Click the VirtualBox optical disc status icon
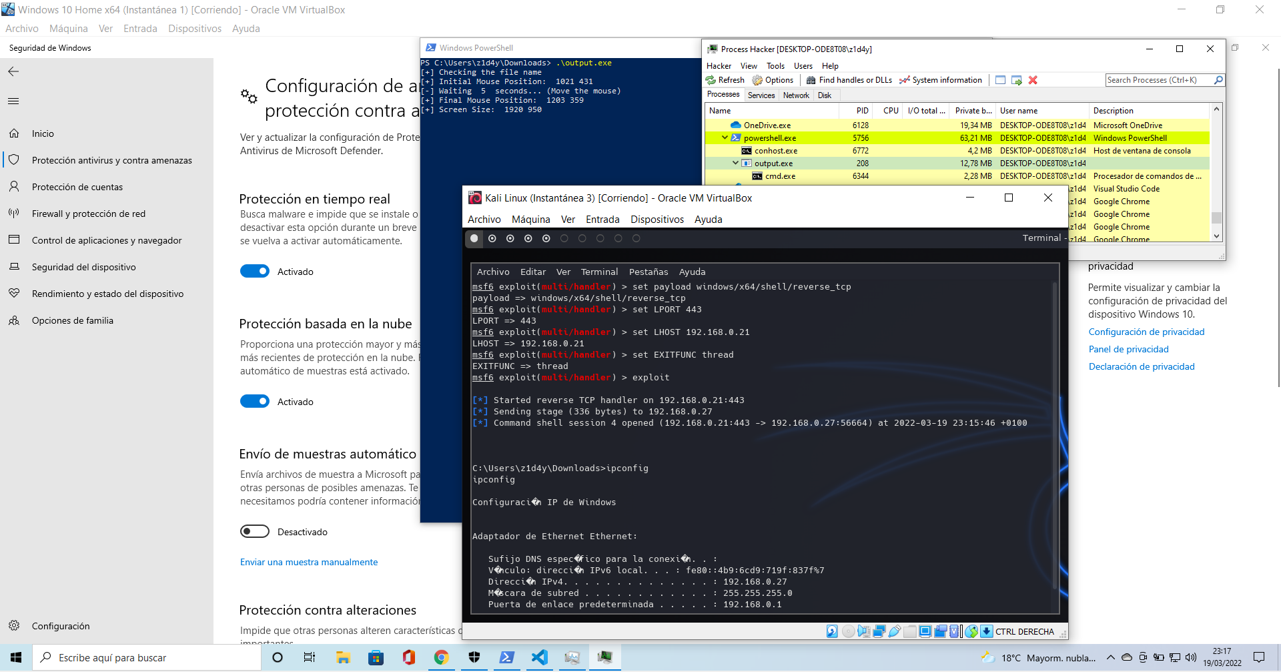 pyautogui.click(x=848, y=631)
